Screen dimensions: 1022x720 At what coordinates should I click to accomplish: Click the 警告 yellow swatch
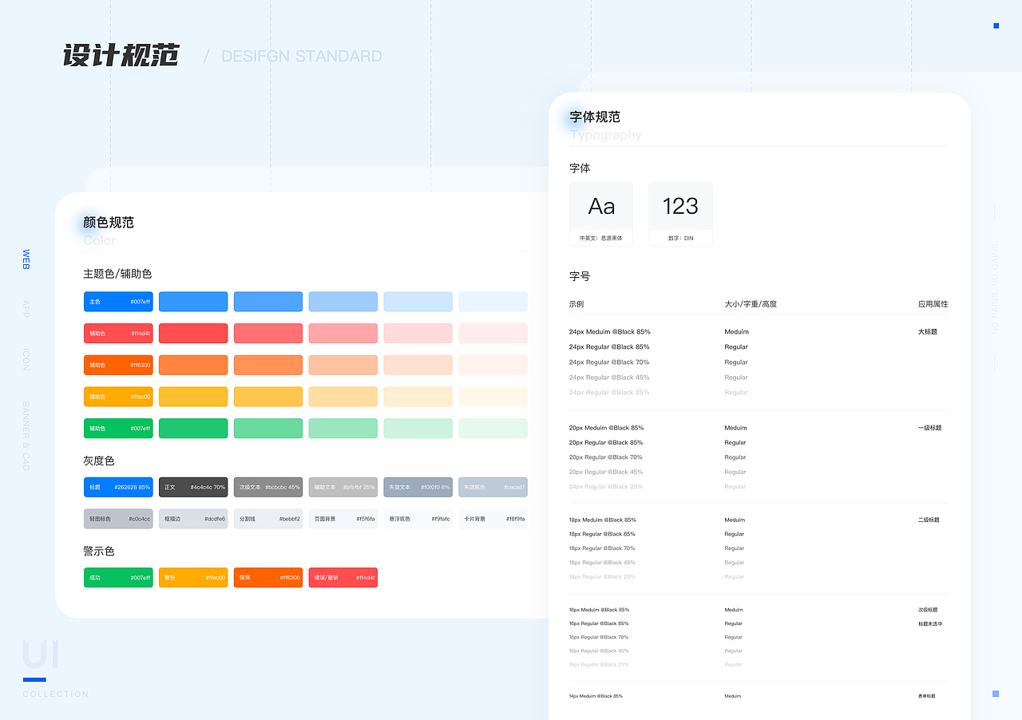[193, 577]
